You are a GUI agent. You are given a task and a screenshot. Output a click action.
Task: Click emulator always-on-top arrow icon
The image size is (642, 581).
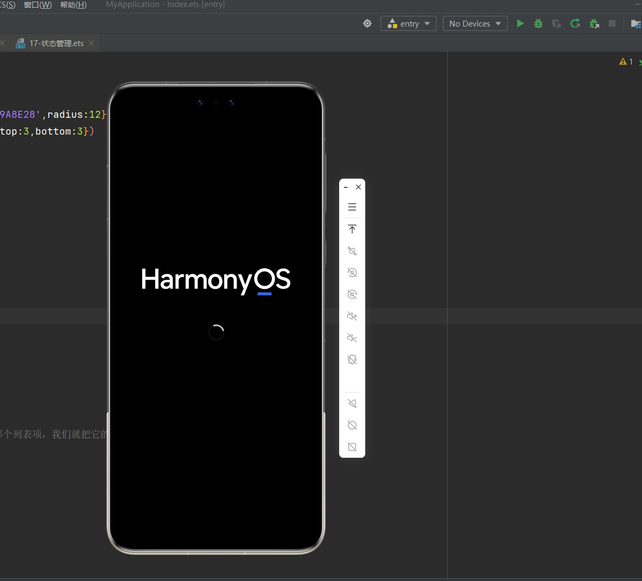click(x=352, y=229)
